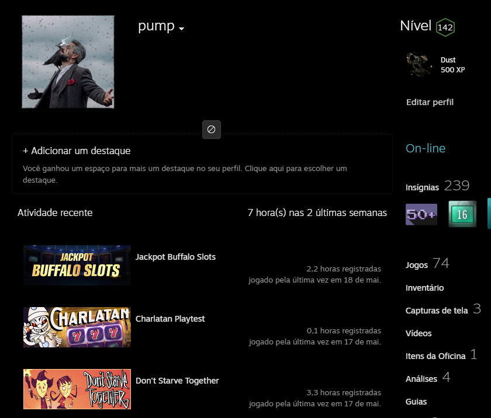Viewport: 491px width, 418px height.
Task: Click the green 16 badge icon
Action: click(x=462, y=214)
